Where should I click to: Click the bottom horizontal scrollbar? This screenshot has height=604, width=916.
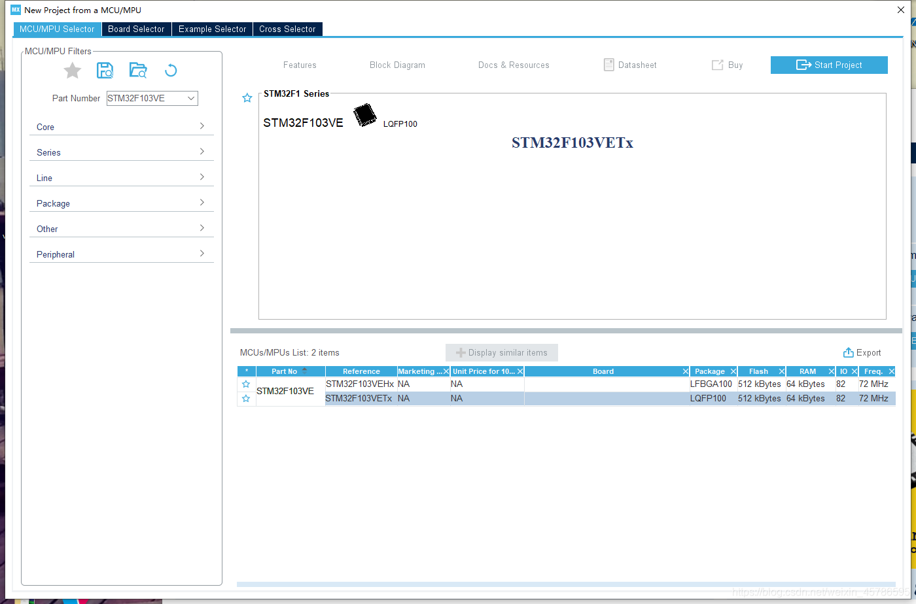[566, 584]
